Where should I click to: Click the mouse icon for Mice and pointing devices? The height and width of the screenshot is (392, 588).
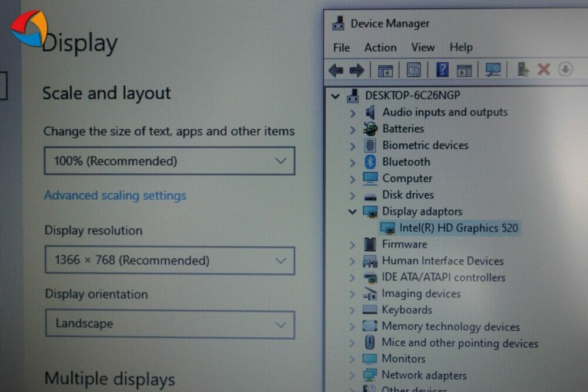pyautogui.click(x=370, y=342)
